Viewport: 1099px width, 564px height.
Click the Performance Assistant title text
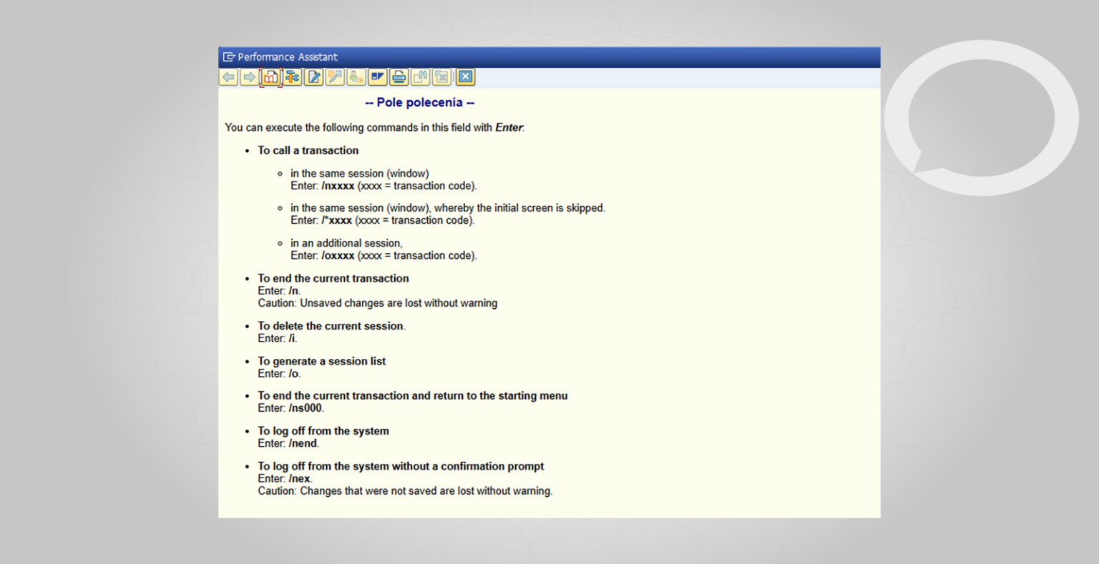click(288, 57)
